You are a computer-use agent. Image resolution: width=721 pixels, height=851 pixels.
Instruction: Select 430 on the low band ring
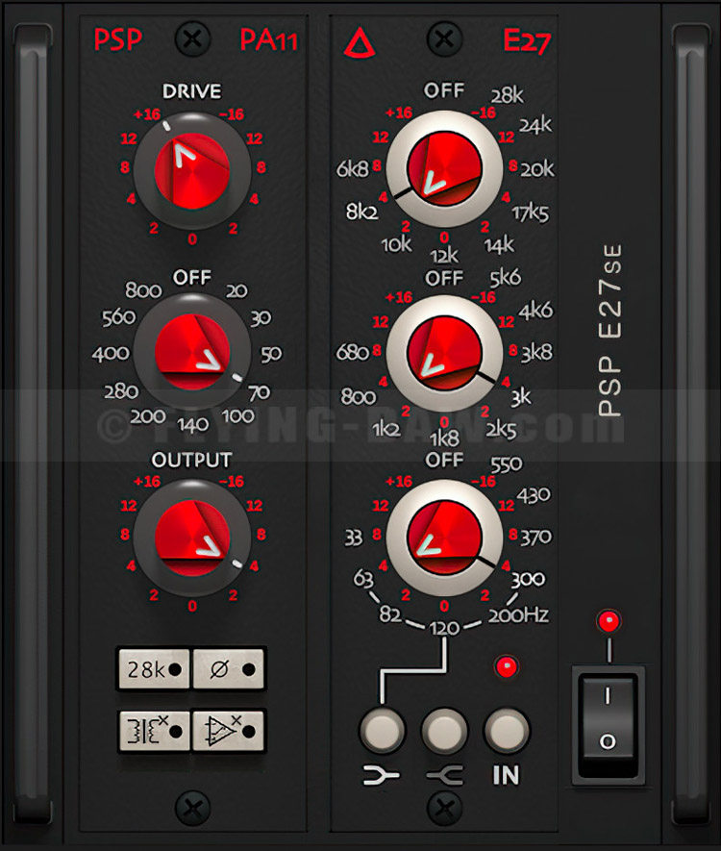coord(534,495)
